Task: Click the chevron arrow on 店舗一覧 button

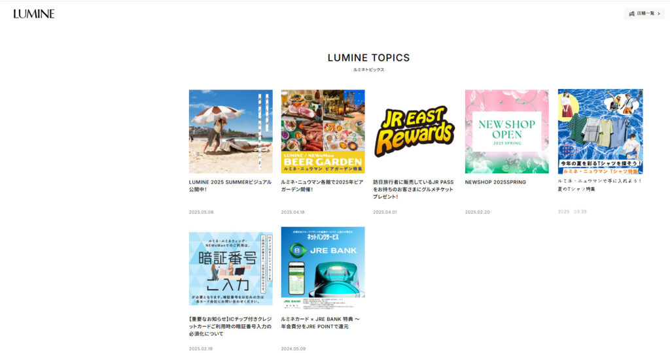Action: [658, 14]
